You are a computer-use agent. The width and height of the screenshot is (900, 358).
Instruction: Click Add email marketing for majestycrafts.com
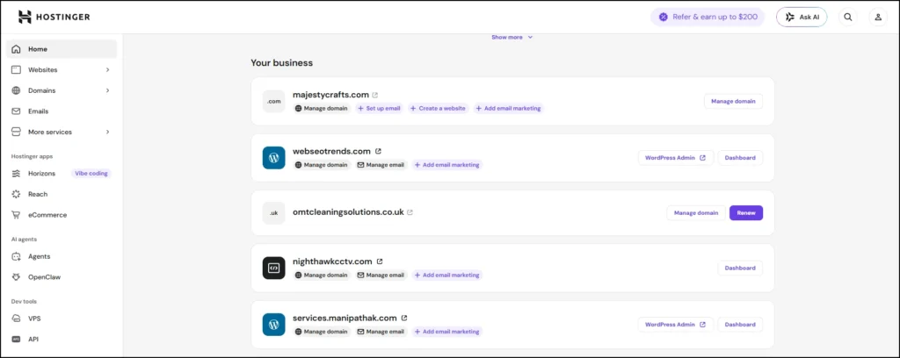pyautogui.click(x=508, y=108)
